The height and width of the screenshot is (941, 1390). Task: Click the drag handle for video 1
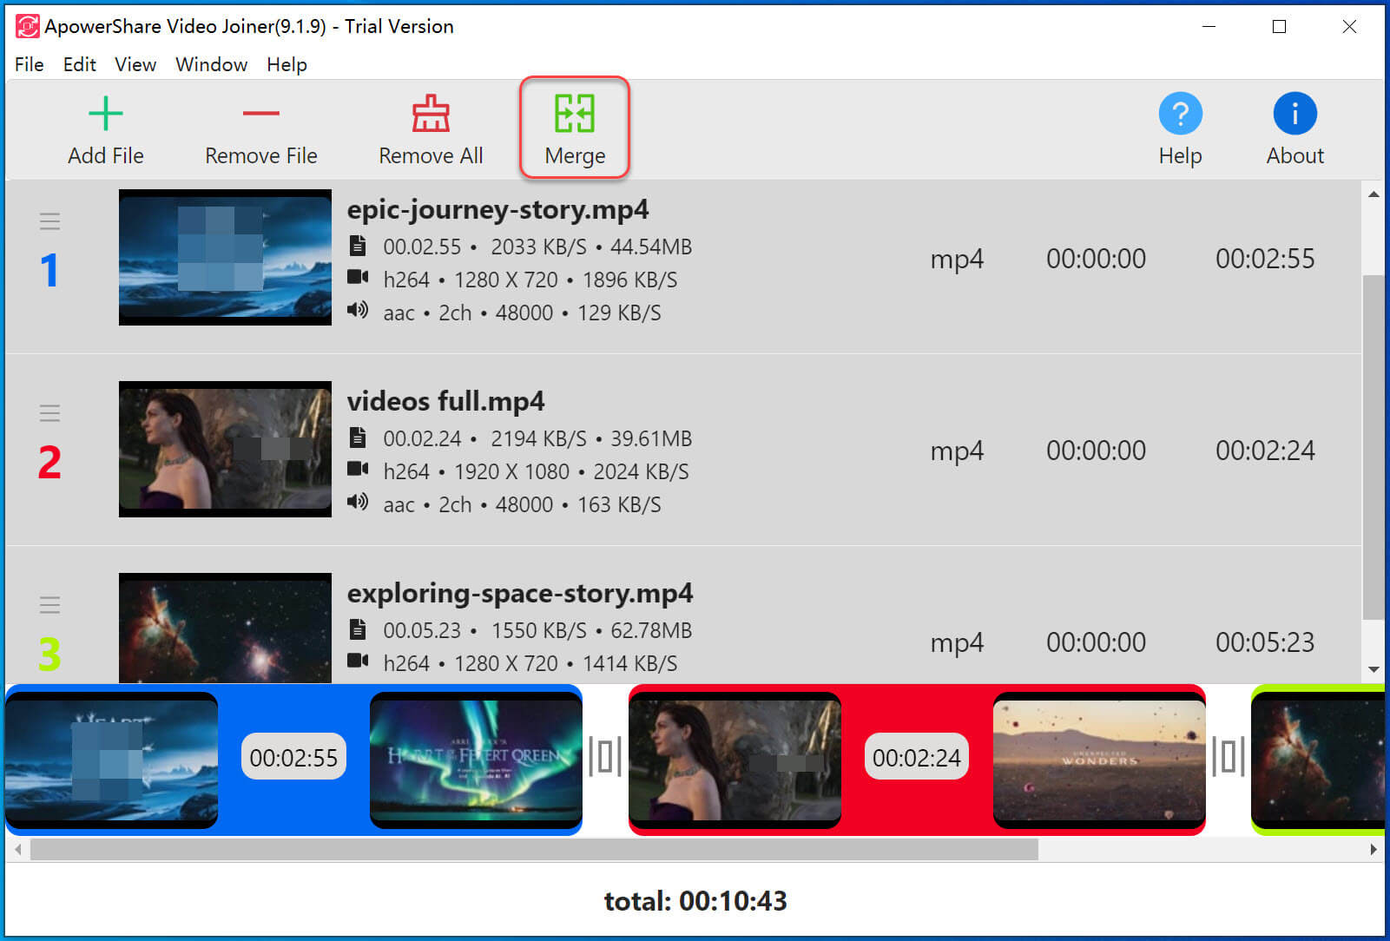point(49,221)
